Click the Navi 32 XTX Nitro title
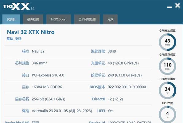This screenshot has width=183, height=123. (31, 32)
